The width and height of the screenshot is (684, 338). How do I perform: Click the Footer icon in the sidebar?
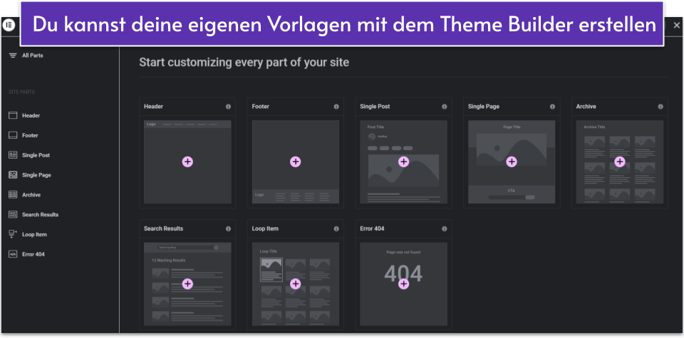[x=13, y=135]
